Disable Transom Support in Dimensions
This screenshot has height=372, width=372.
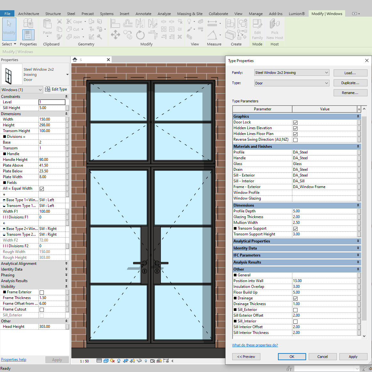click(x=296, y=228)
